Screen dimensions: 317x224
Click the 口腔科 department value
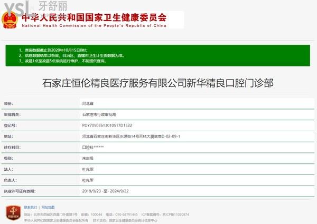coord(93,148)
